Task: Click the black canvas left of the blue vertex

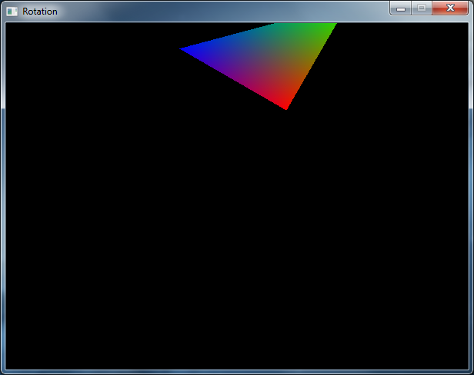Action: tap(92, 49)
